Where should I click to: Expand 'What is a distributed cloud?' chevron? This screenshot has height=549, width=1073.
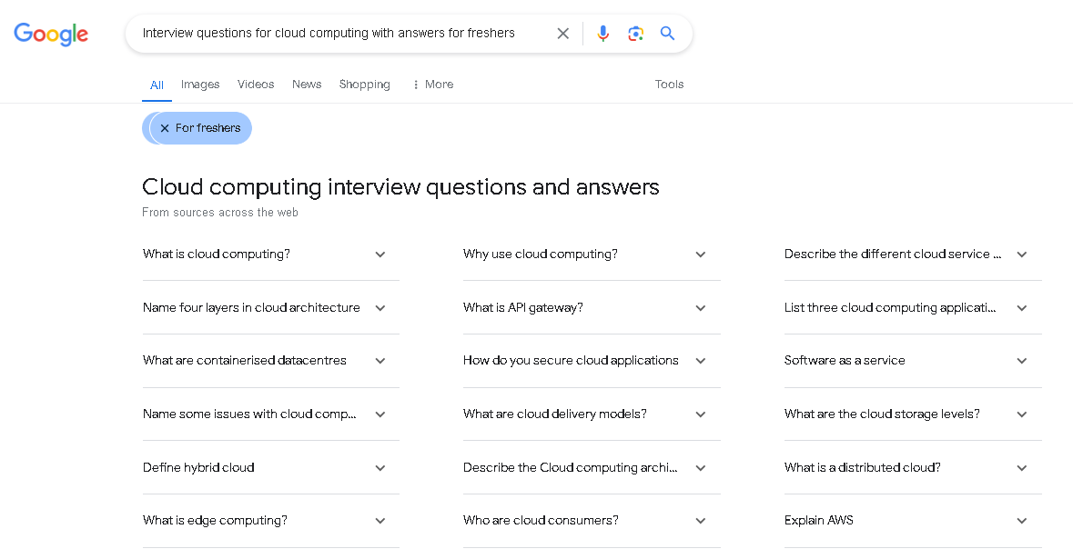[x=1022, y=467]
